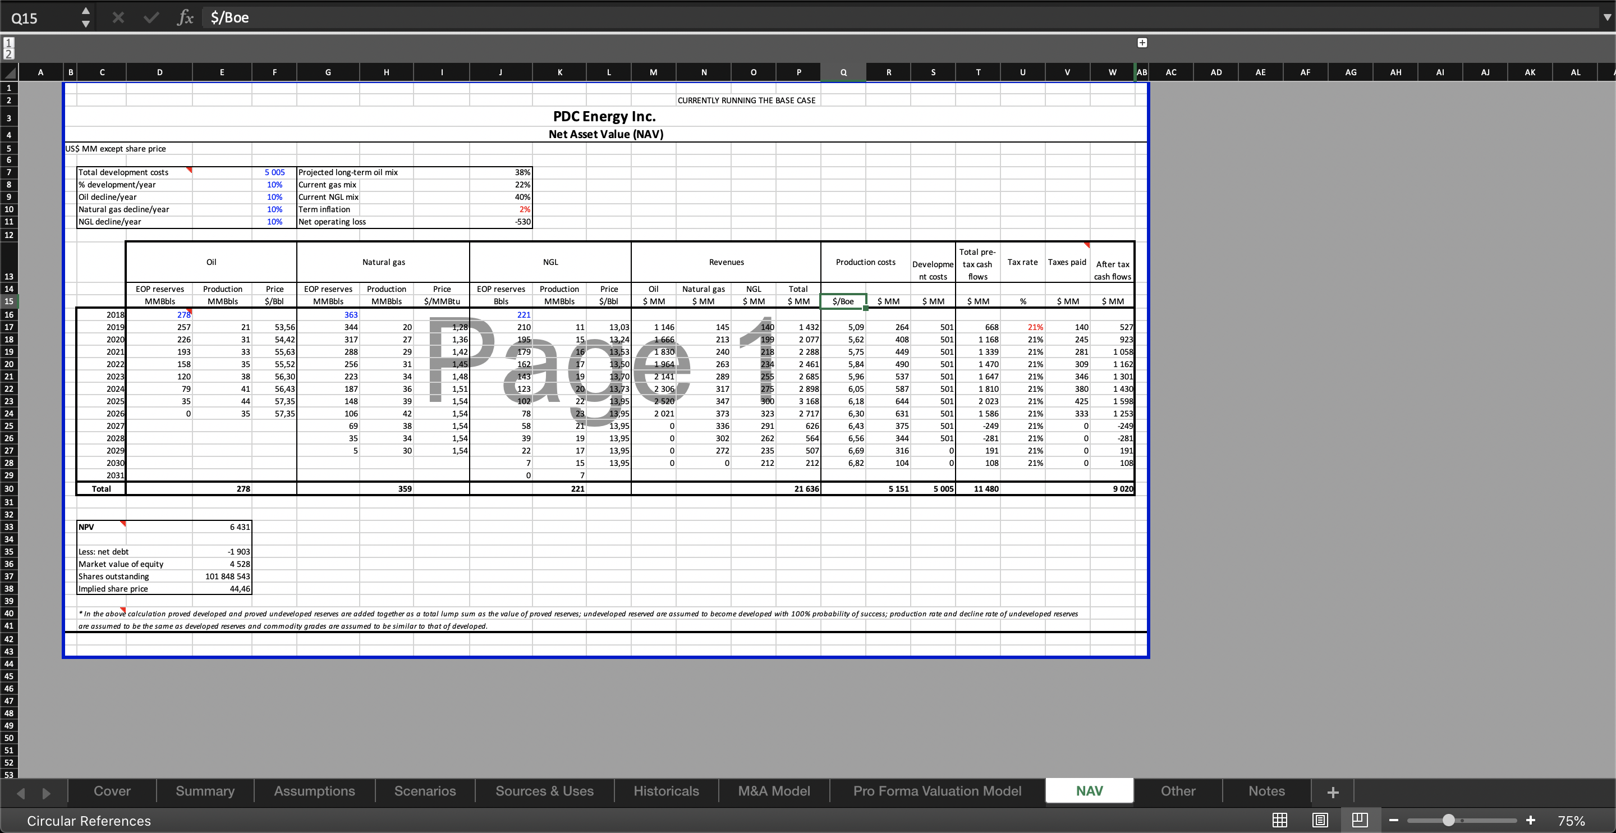Select the NAV sheet tab

1090,791
